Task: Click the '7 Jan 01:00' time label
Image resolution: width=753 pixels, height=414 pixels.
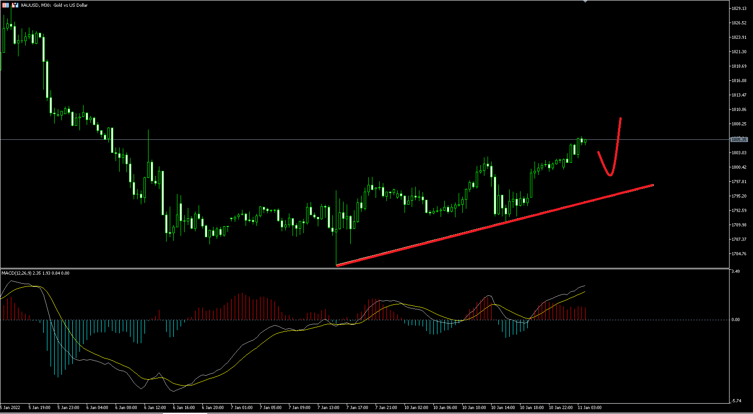Action: pyautogui.click(x=242, y=408)
